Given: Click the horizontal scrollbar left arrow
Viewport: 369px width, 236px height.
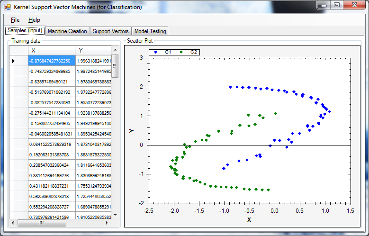Looking at the screenshot, I should (13, 223).
